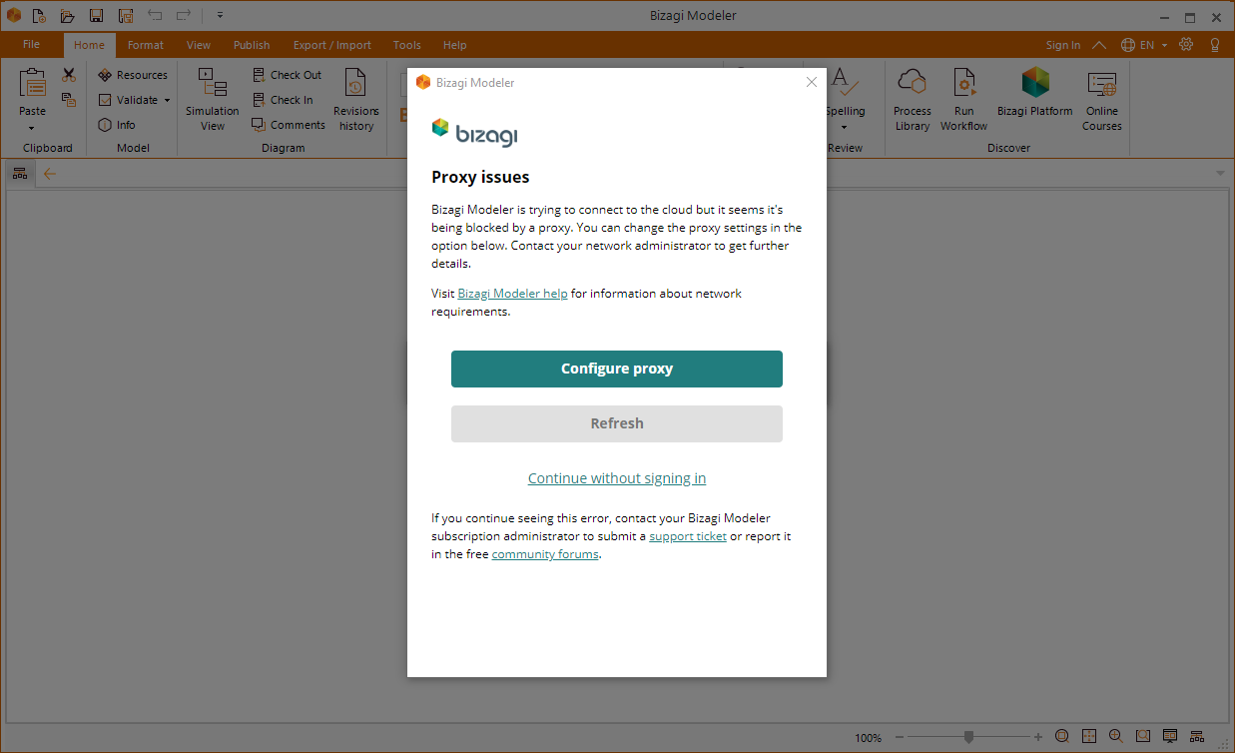Click the lightbulb tips icon
The width and height of the screenshot is (1235, 753).
click(x=1215, y=45)
